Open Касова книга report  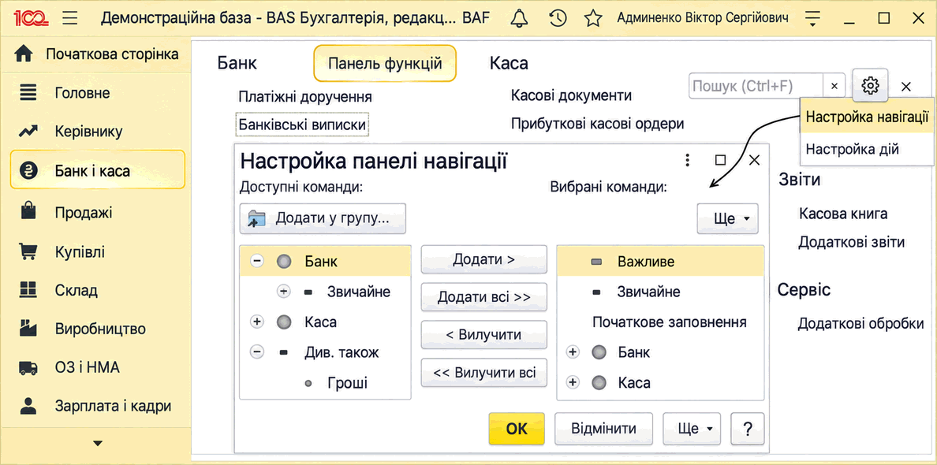[843, 214]
